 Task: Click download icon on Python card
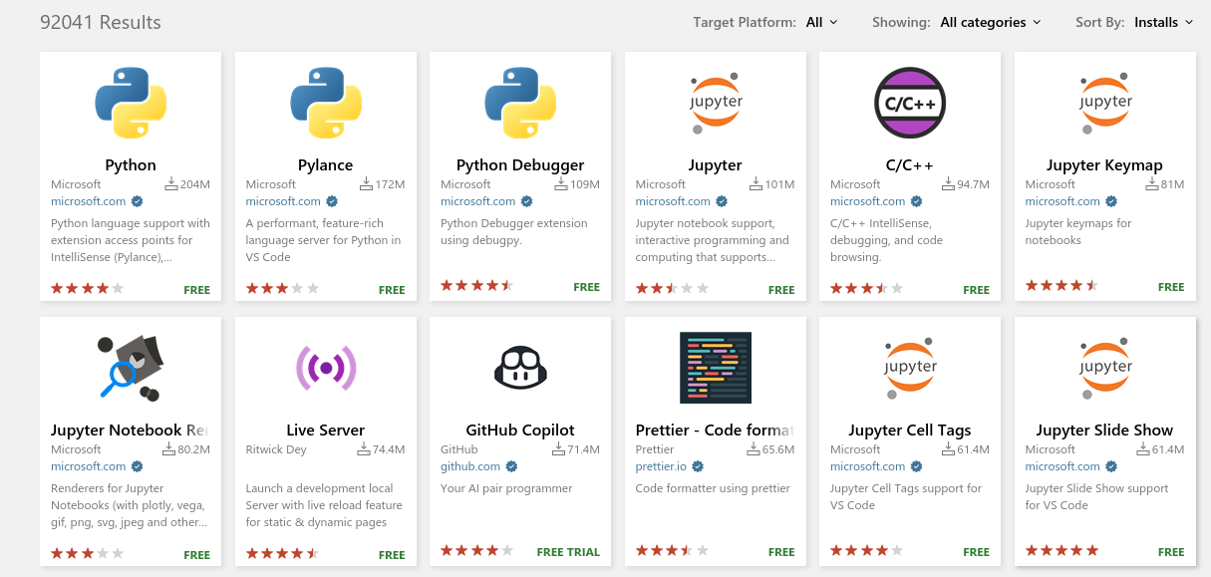point(171,183)
